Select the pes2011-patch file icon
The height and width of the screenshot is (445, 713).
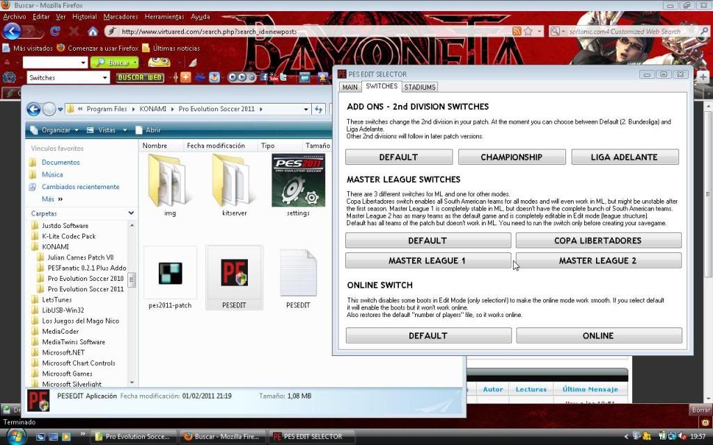[170, 273]
